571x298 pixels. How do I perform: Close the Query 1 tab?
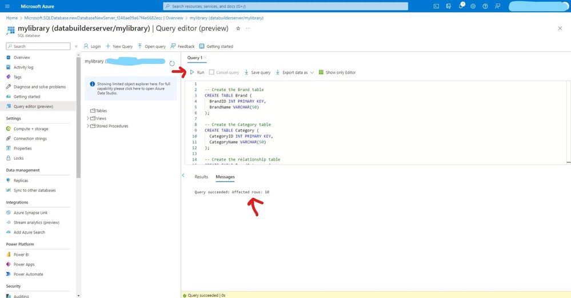205,58
